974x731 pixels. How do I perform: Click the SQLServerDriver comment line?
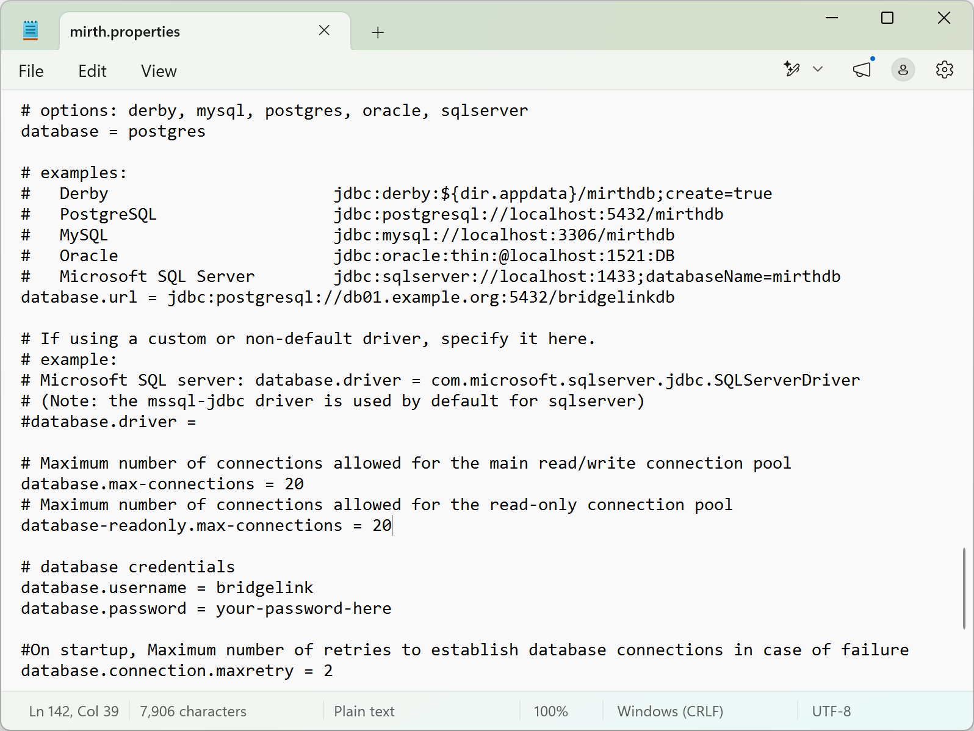(441, 381)
